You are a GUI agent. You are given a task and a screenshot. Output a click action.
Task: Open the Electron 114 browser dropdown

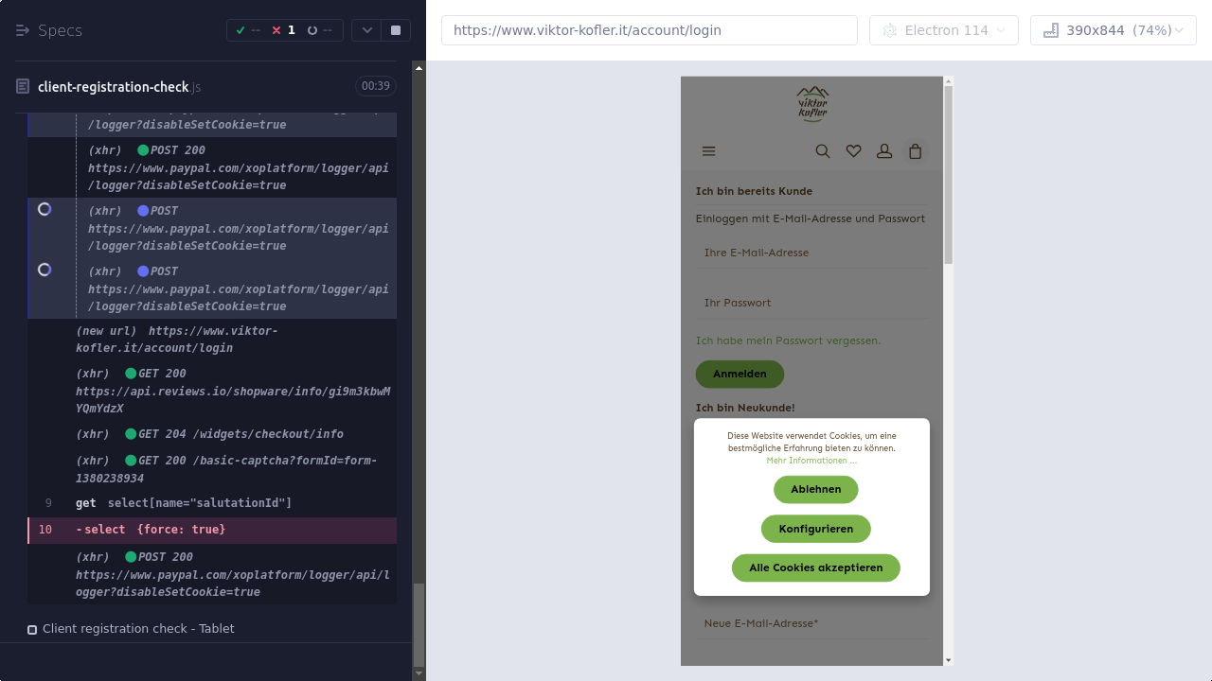[x=943, y=30]
